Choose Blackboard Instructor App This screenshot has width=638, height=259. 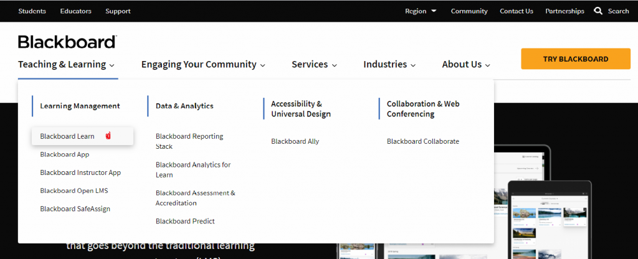80,172
